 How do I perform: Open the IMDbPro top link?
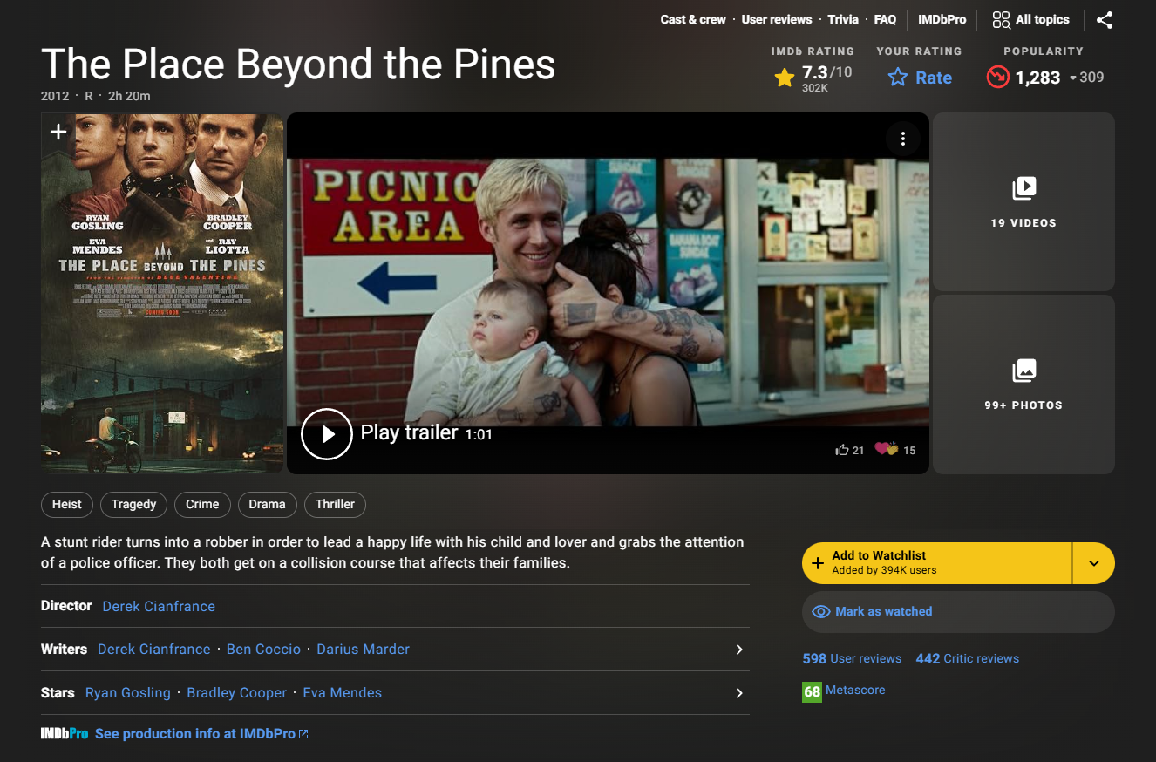(942, 19)
